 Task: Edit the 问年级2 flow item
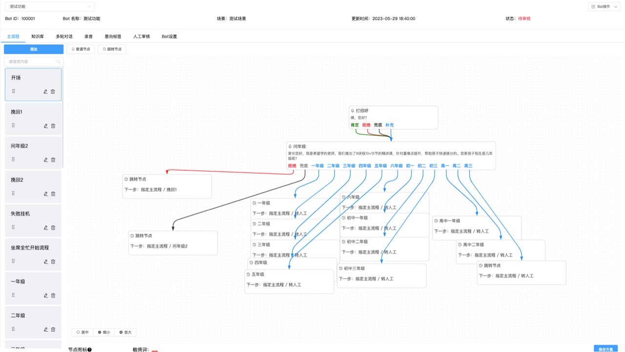coord(45,160)
